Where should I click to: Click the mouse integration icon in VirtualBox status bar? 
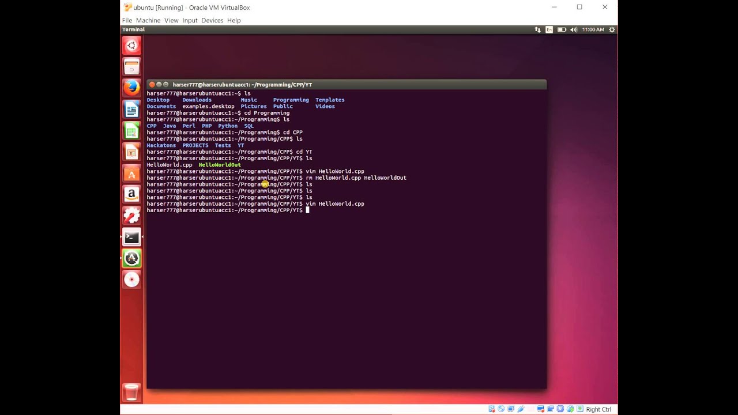570,409
